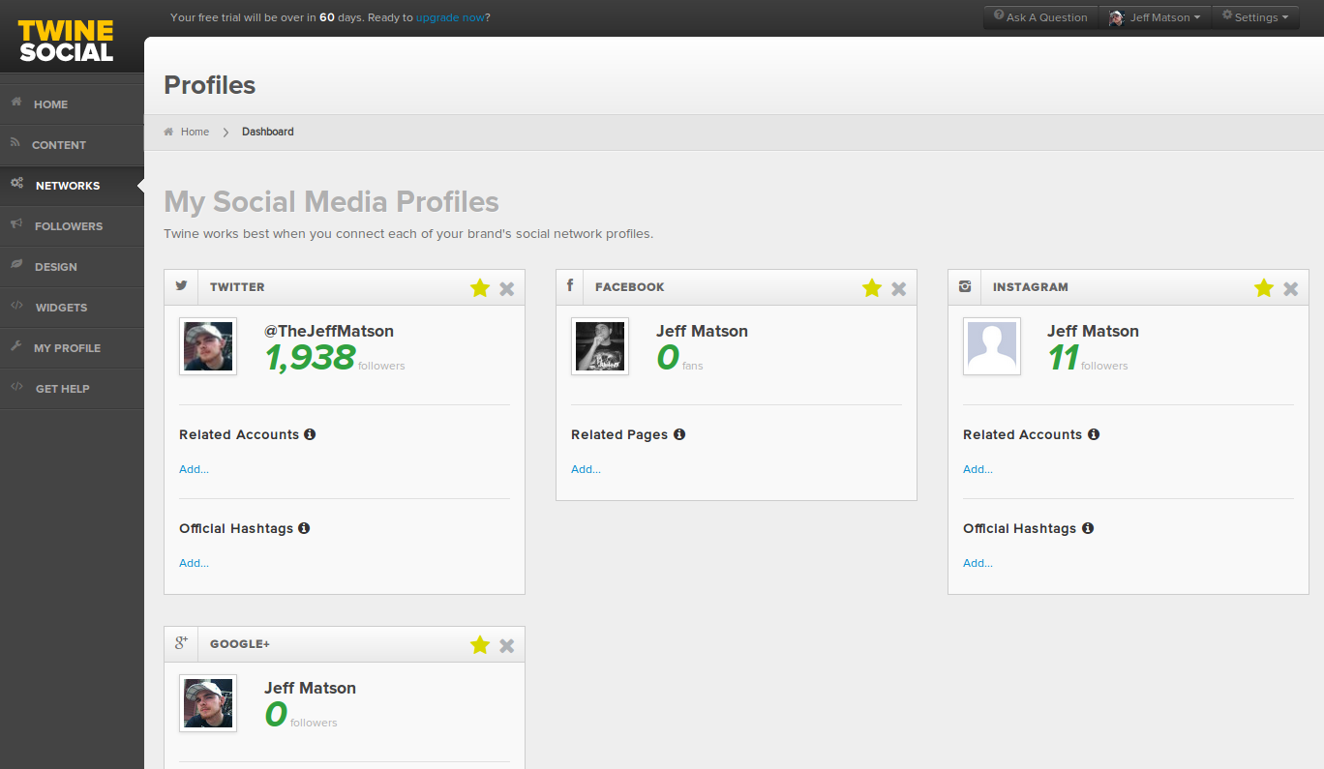Go to Widgets in the sidebar
The image size is (1324, 769).
[61, 308]
